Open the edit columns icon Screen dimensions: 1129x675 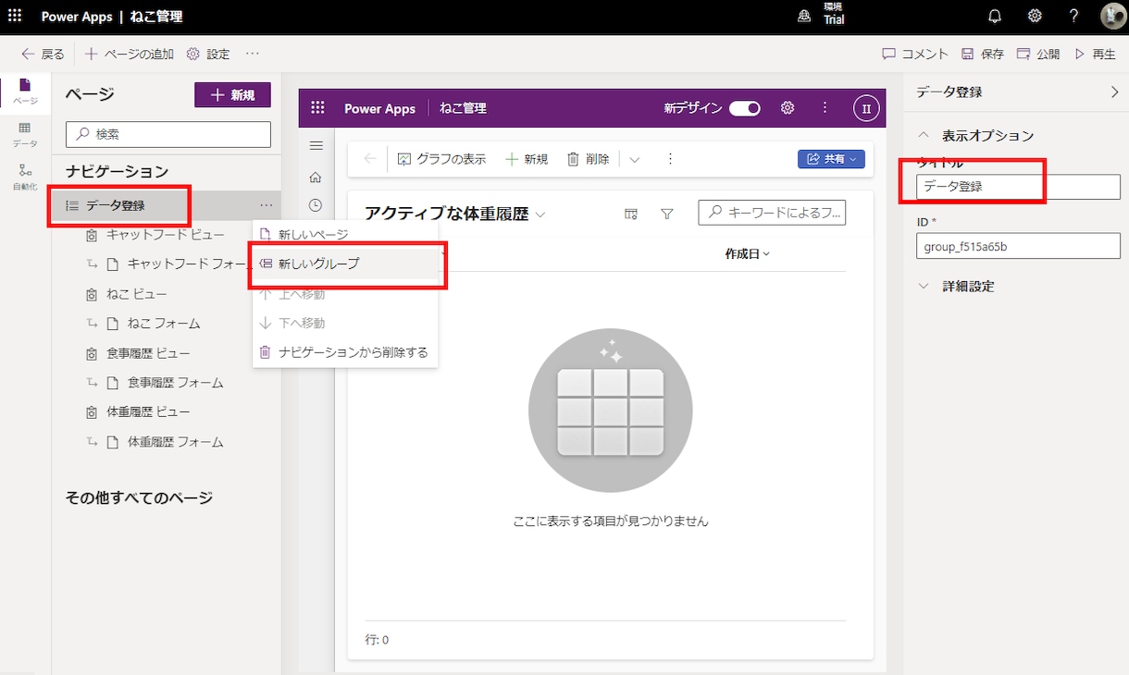pyautogui.click(x=631, y=214)
